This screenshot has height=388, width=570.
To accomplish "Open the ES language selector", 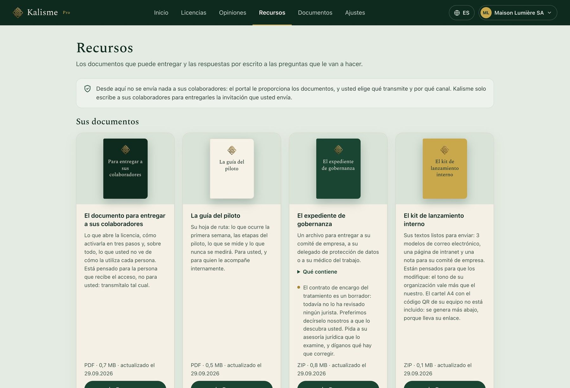I will click(x=461, y=13).
